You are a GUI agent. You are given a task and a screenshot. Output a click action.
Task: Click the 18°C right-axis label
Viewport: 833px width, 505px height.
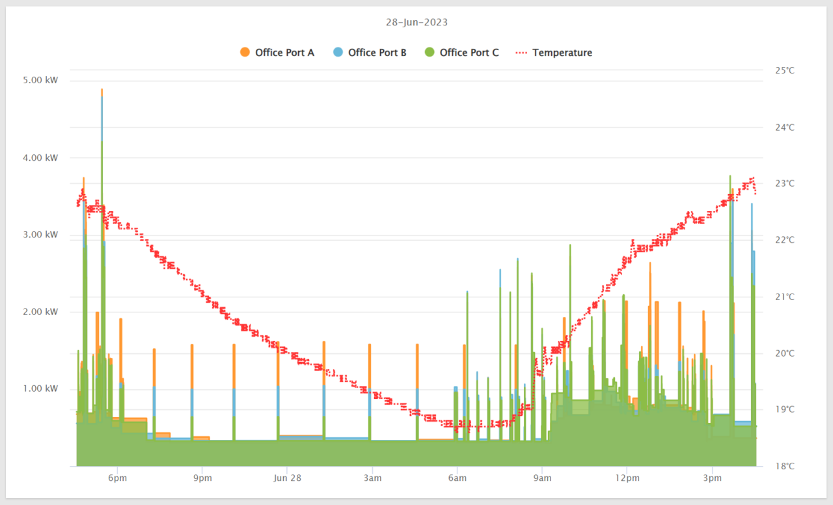tap(785, 466)
